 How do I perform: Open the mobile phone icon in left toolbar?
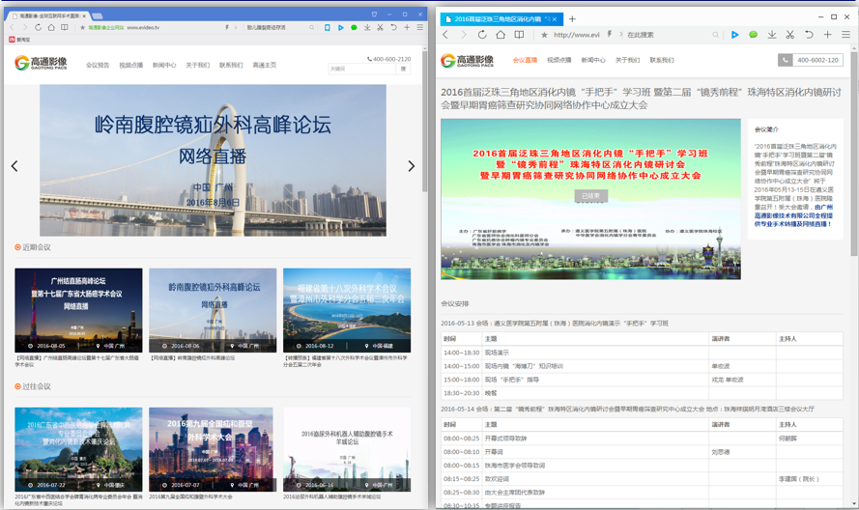[x=327, y=27]
